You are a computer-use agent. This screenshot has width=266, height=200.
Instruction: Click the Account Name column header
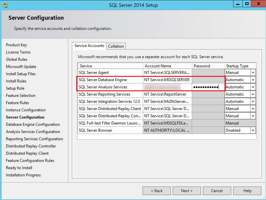(167, 66)
